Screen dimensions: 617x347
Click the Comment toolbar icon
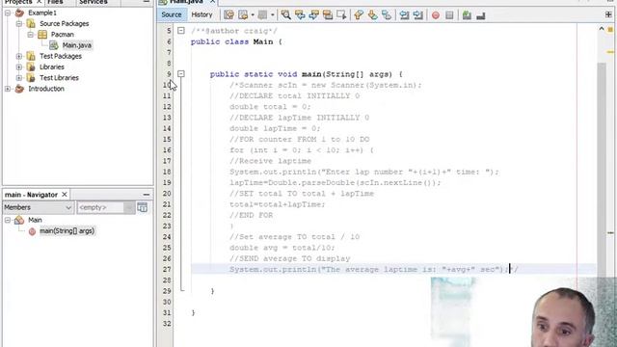pos(467,15)
